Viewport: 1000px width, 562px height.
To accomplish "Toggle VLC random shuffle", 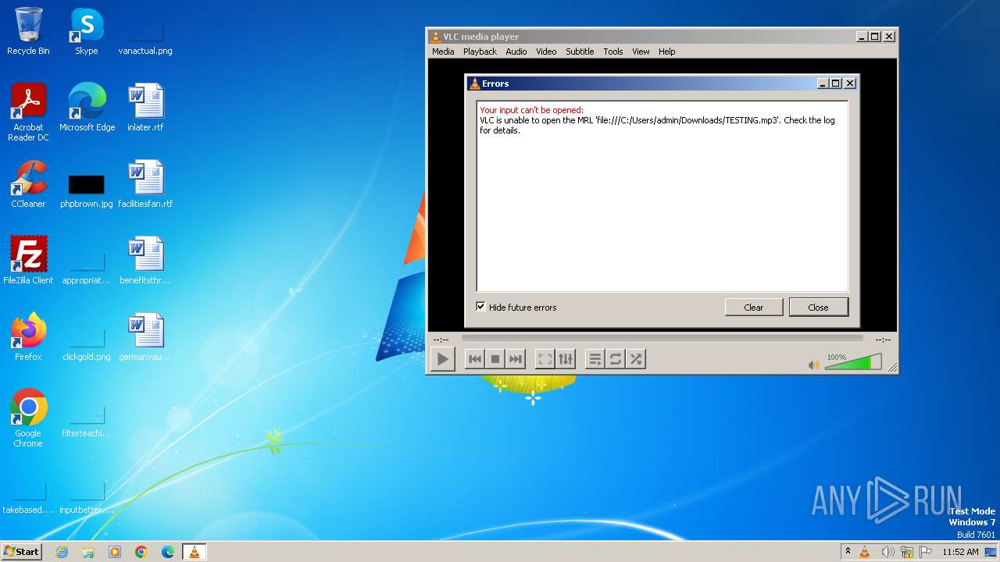I will [636, 359].
